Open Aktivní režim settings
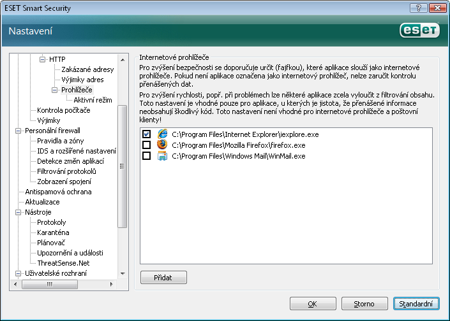Screen dimensions: 450x321 pos(93,100)
